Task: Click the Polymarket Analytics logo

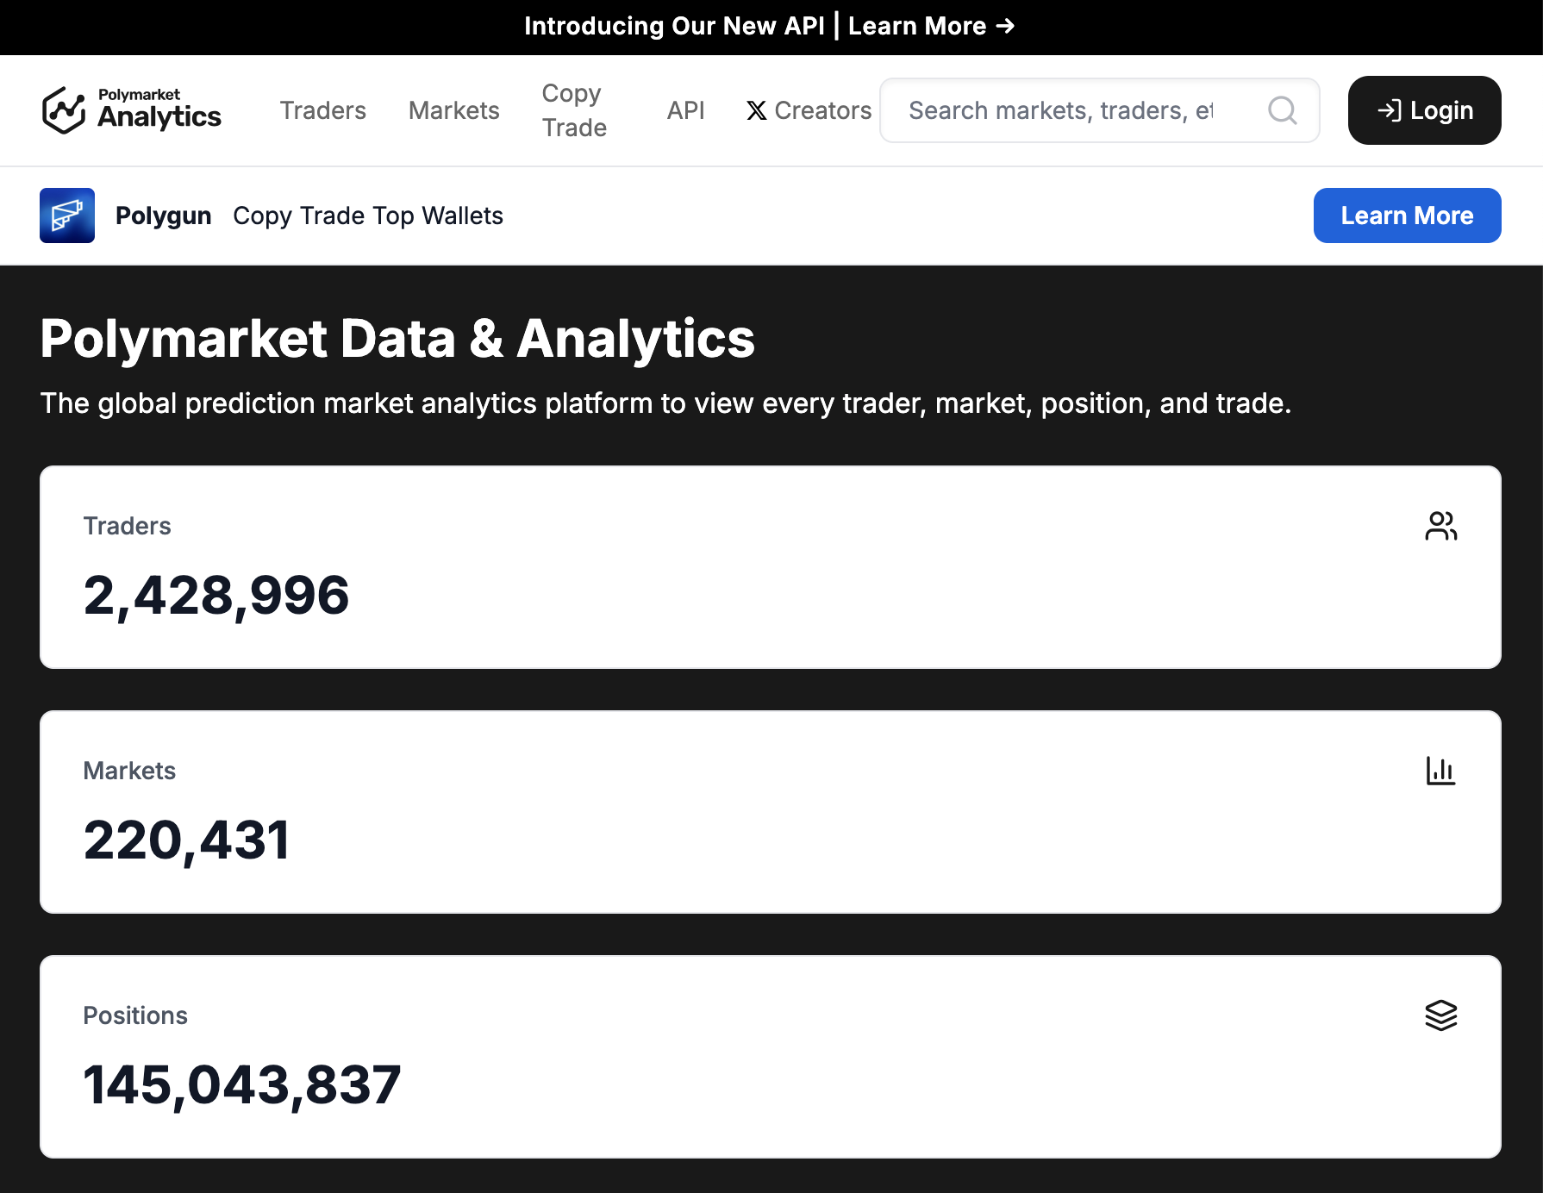Action: [x=130, y=109]
